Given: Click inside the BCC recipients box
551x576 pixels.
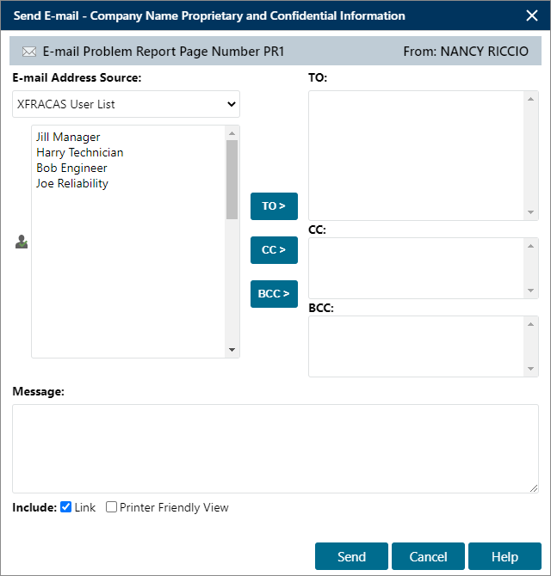Looking at the screenshot, I should tap(417, 346).
